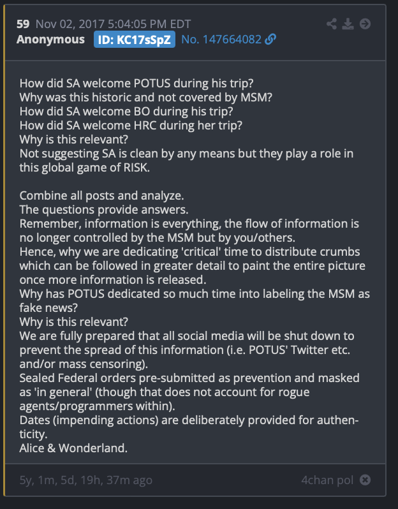Open the post via circled arrow icon

coord(365,24)
